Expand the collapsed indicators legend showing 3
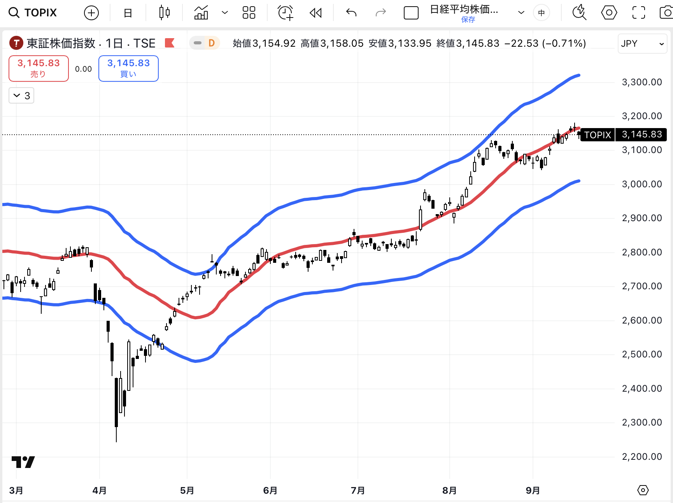 (x=21, y=96)
